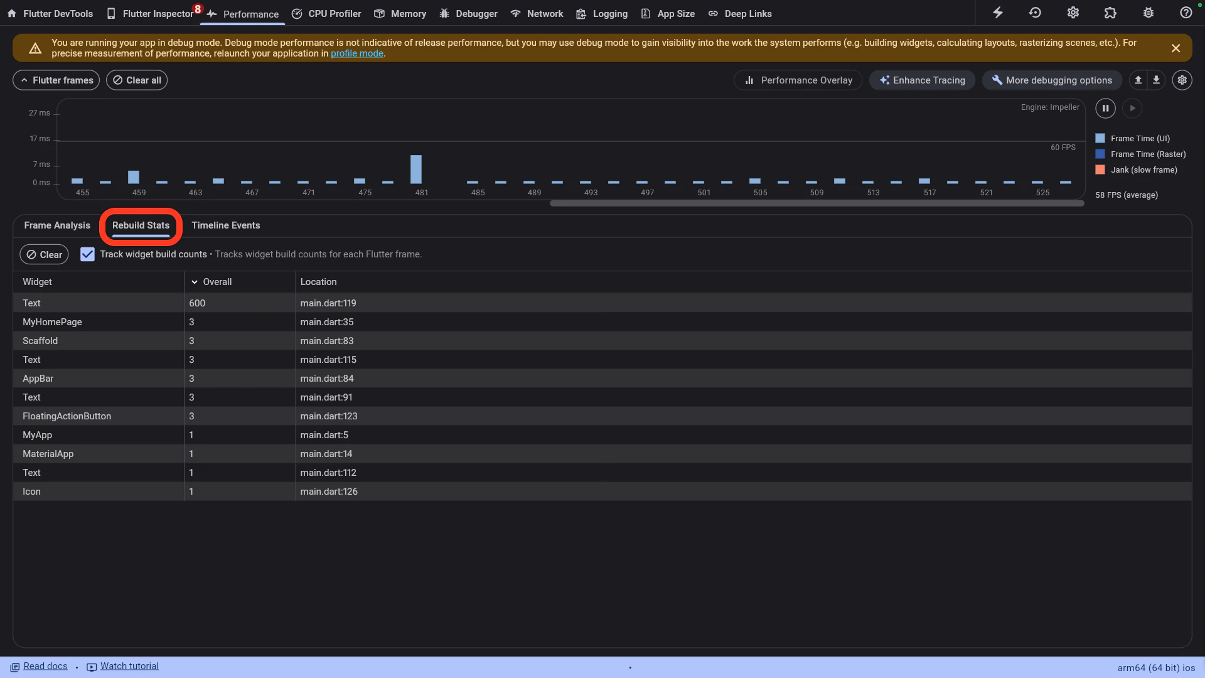Click the hot restart icon

coord(1035,13)
